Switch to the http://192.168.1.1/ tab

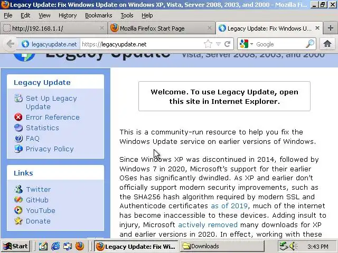click(x=54, y=28)
